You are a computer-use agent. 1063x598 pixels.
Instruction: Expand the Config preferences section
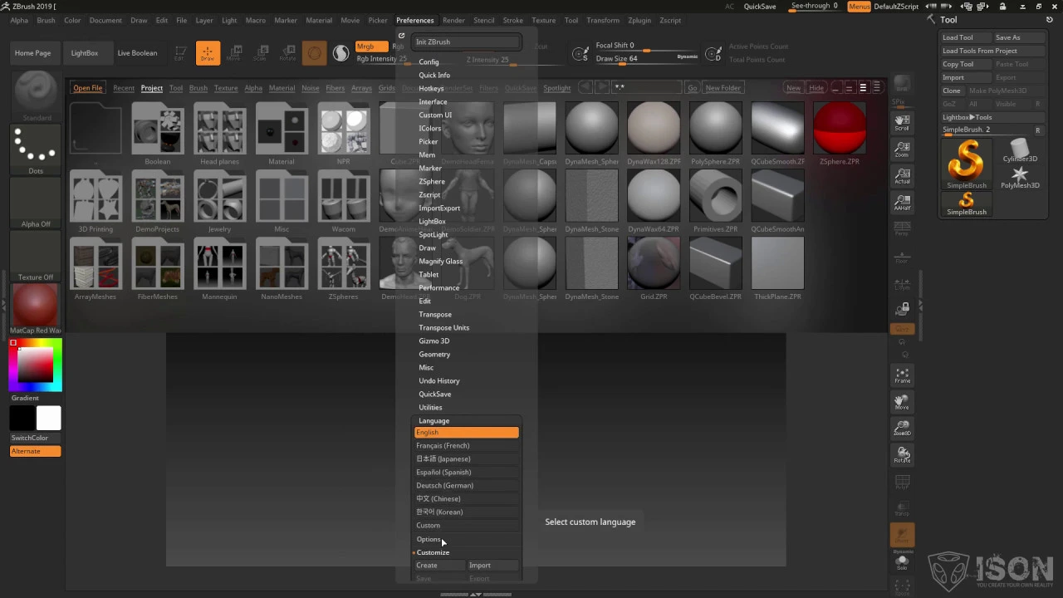429,61
